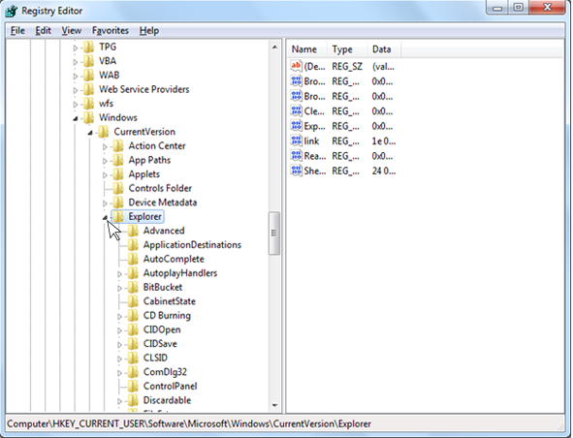Minimize the Registry Editor window

tap(497, 8)
